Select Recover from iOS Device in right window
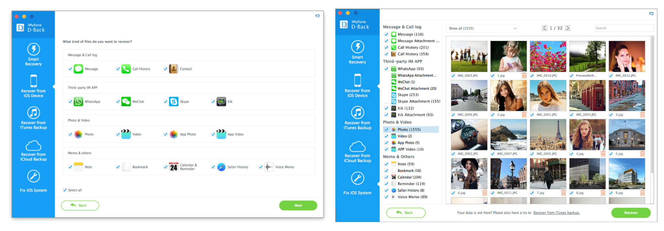Image resolution: width=664 pixels, height=231 pixels. pyautogui.click(x=357, y=86)
